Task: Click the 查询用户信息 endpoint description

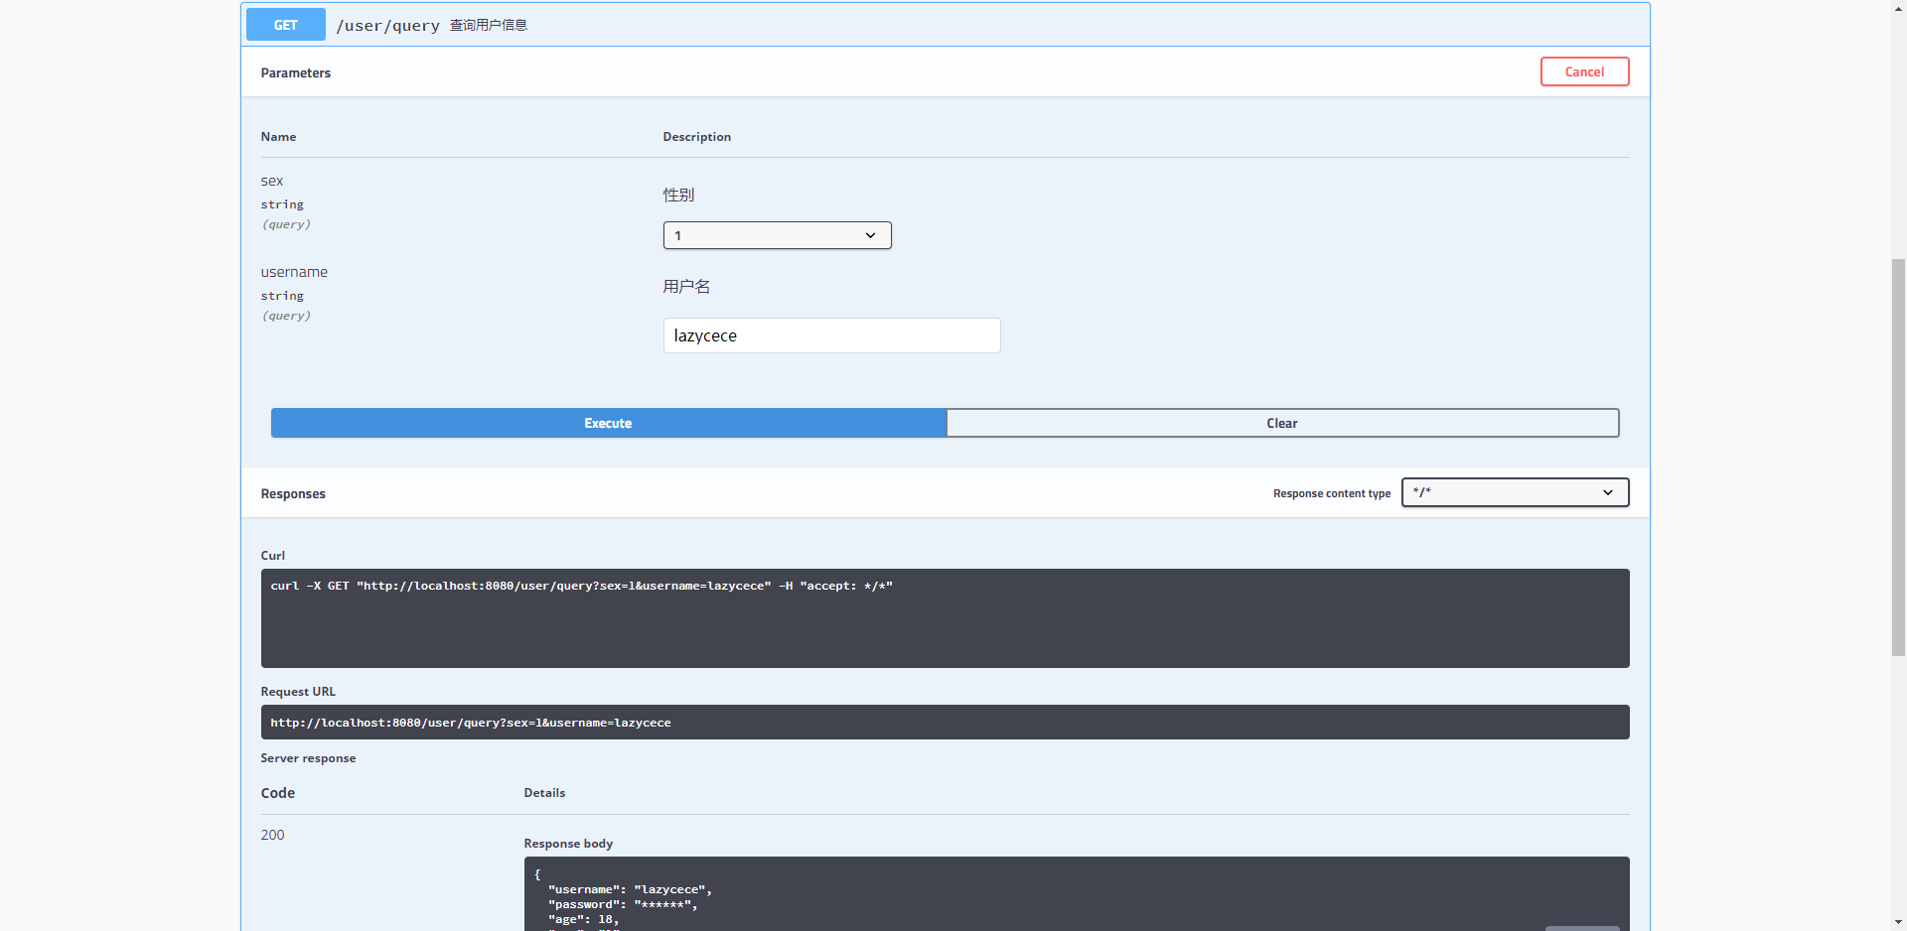Action: tap(489, 25)
